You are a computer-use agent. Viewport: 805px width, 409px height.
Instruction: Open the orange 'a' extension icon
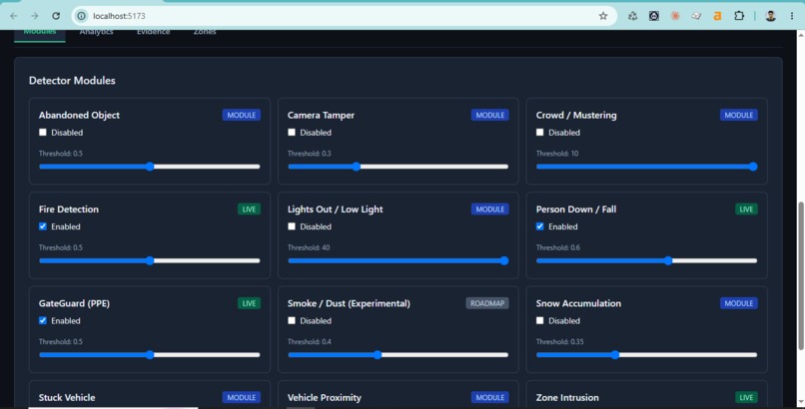(x=717, y=16)
